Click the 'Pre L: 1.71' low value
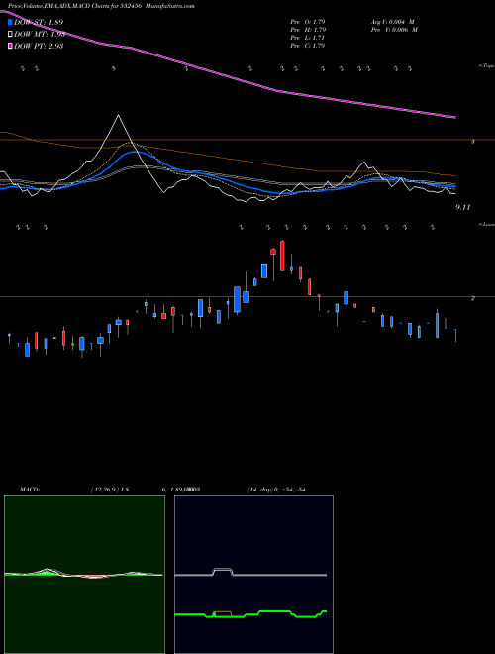 (307, 38)
